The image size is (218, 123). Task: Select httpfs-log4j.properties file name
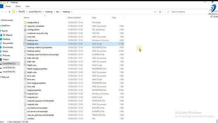coord(37,69)
